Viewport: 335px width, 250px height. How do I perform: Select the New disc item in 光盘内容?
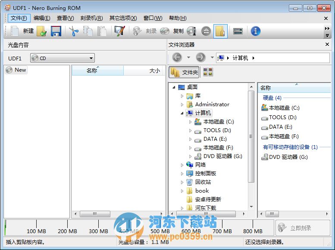16,70
